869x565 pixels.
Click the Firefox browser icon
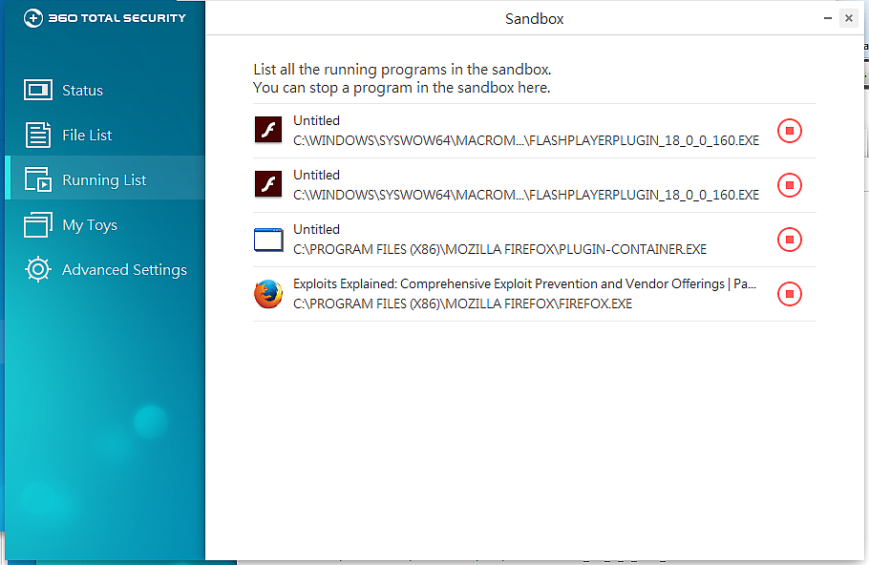tap(268, 294)
